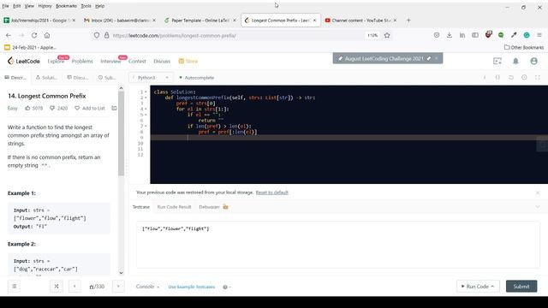Image resolution: width=548 pixels, height=308 pixels.
Task: Open the testcase help question dropdown
Action: point(227,287)
